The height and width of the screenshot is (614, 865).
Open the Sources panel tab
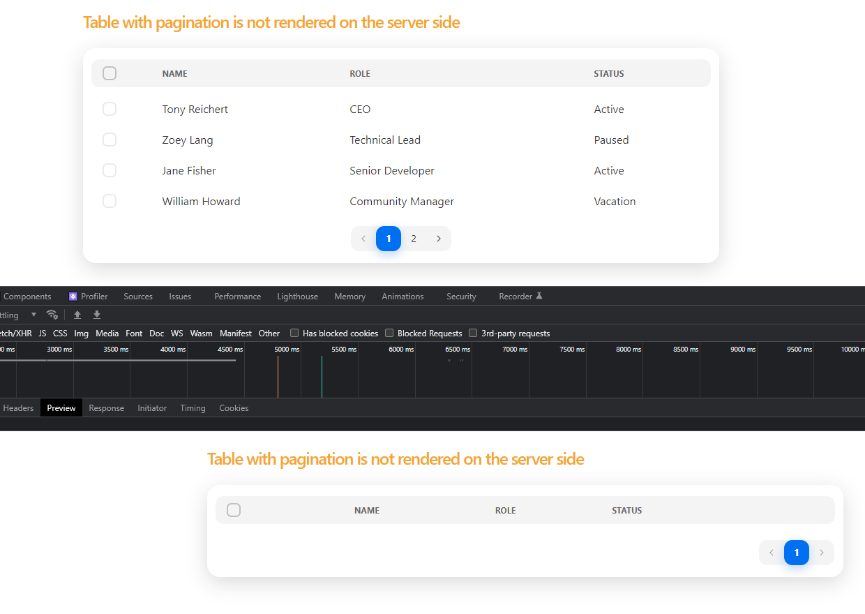click(x=138, y=297)
